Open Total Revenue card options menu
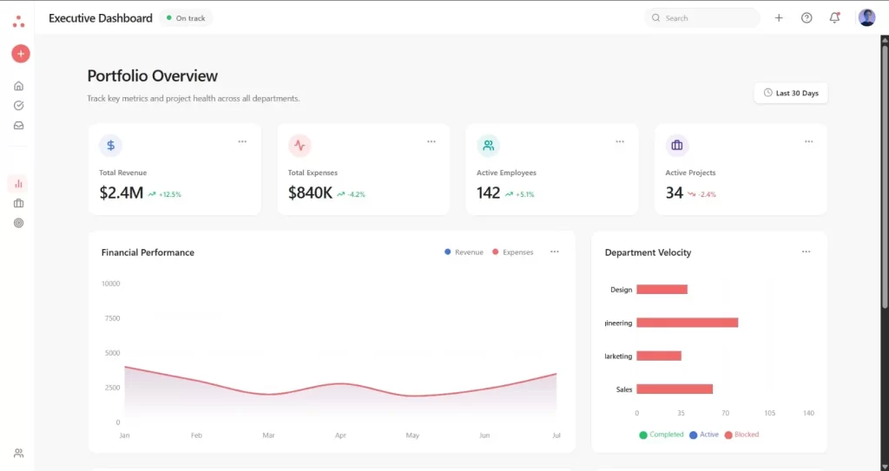The width and height of the screenshot is (889, 471). [242, 141]
